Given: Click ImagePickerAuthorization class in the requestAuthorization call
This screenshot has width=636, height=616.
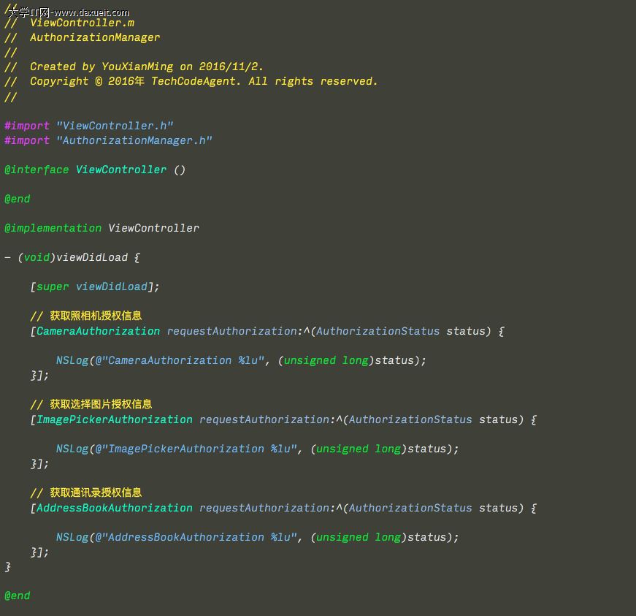Looking at the screenshot, I should [x=115, y=419].
